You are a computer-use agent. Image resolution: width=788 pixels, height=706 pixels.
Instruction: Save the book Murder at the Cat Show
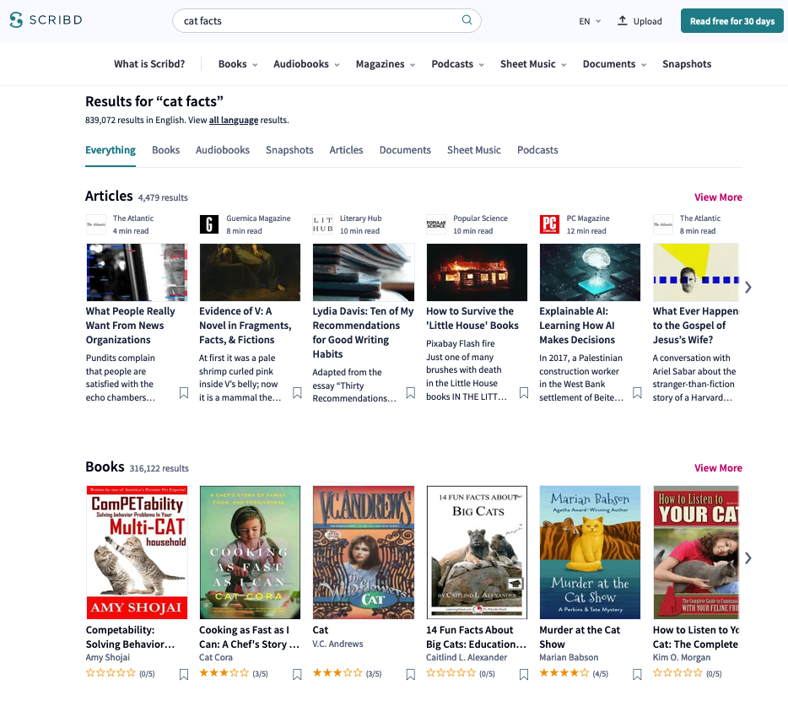tap(637, 674)
